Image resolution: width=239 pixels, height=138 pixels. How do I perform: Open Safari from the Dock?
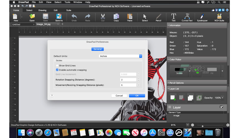click(x=48, y=133)
